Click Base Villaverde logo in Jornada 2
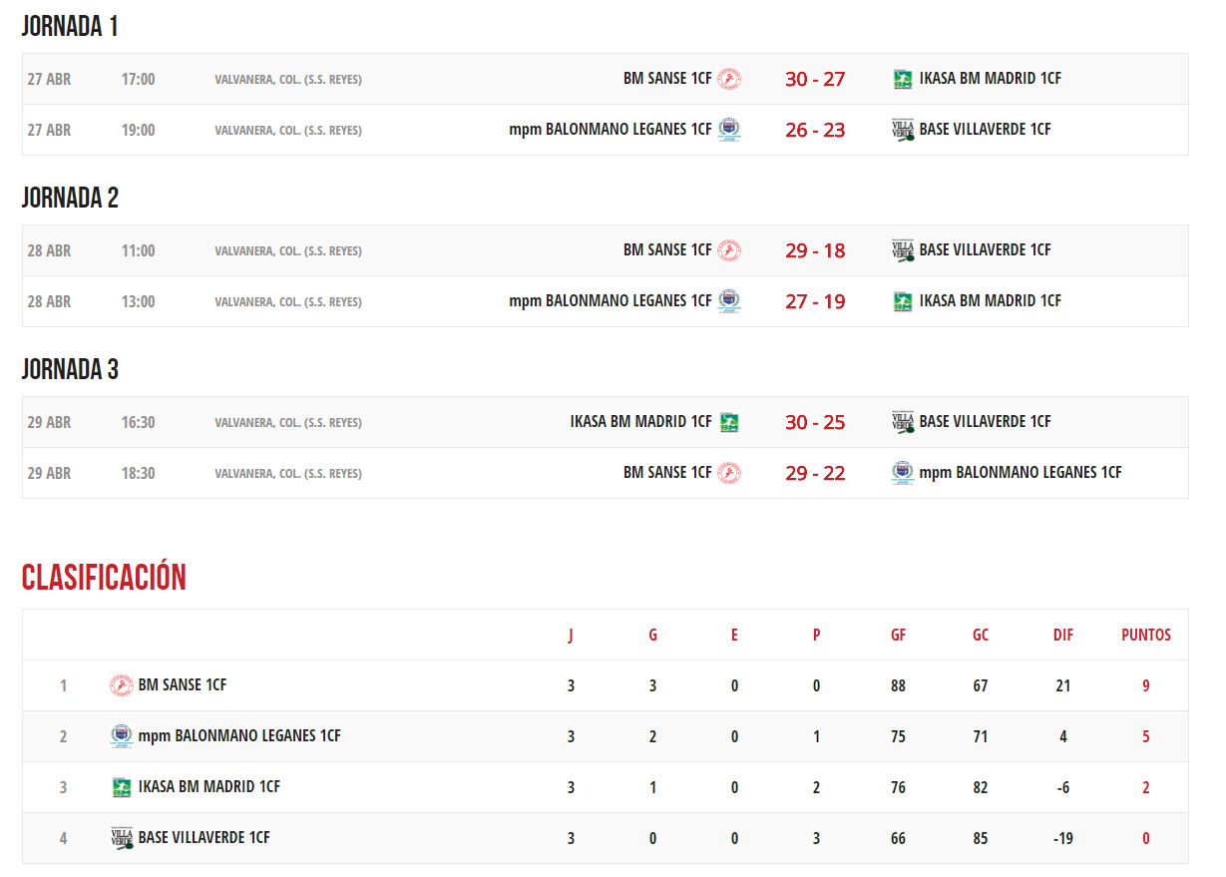This screenshot has height=877, width=1226. tap(903, 250)
